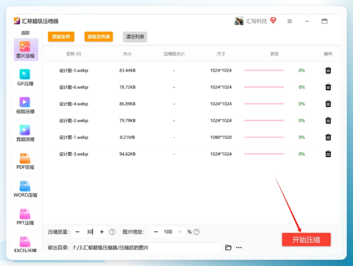The height and width of the screenshot is (266, 353).
Task: Open the 图片压缩 image compression module
Action: (26, 50)
